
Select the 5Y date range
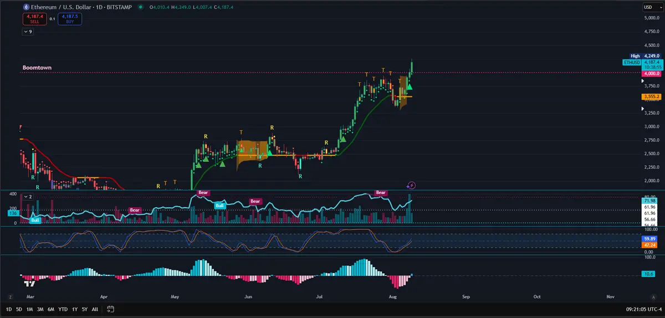pos(84,309)
